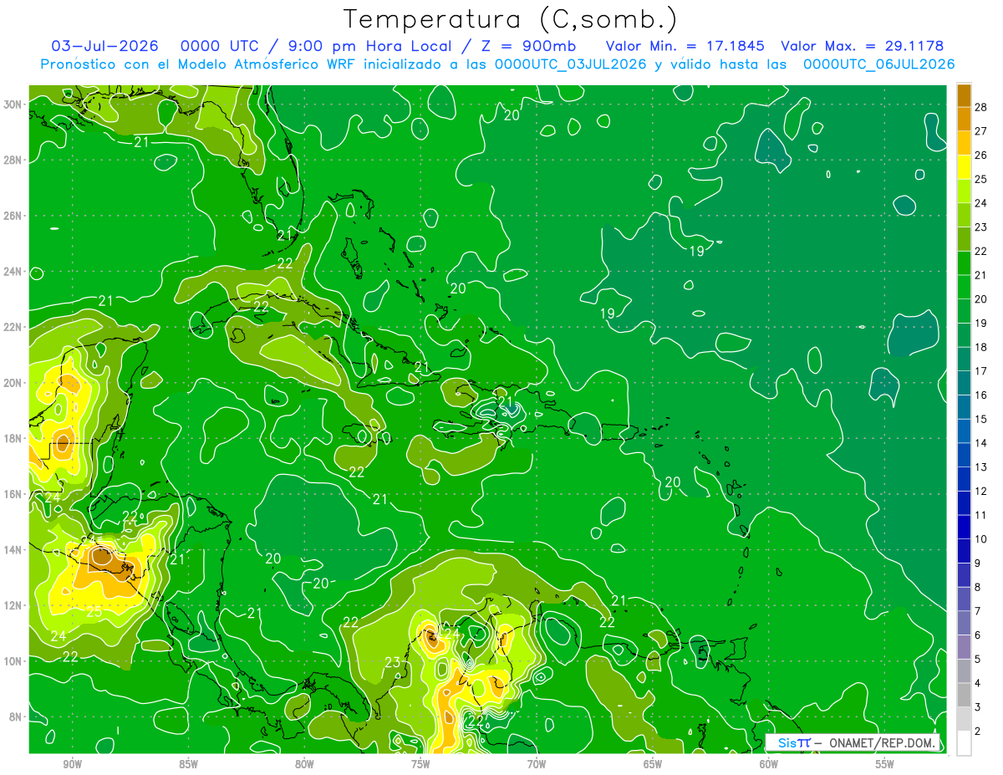The height and width of the screenshot is (775, 1003).
Task: Pick the purple swatch between 6 and 7
Action: tap(964, 623)
